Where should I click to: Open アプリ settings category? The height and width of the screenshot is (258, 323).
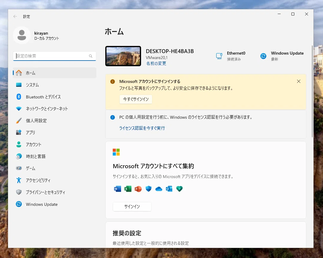(x=55, y=132)
